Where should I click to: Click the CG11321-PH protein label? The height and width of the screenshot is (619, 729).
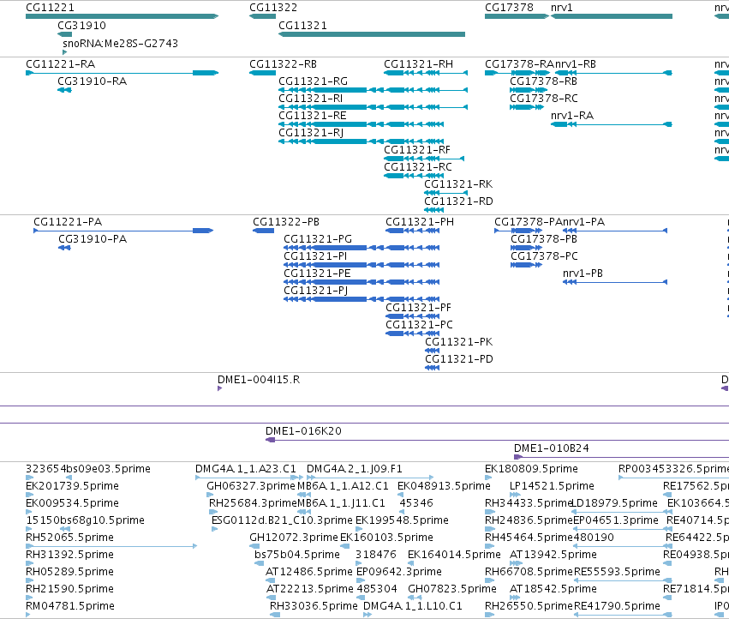pyautogui.click(x=420, y=222)
